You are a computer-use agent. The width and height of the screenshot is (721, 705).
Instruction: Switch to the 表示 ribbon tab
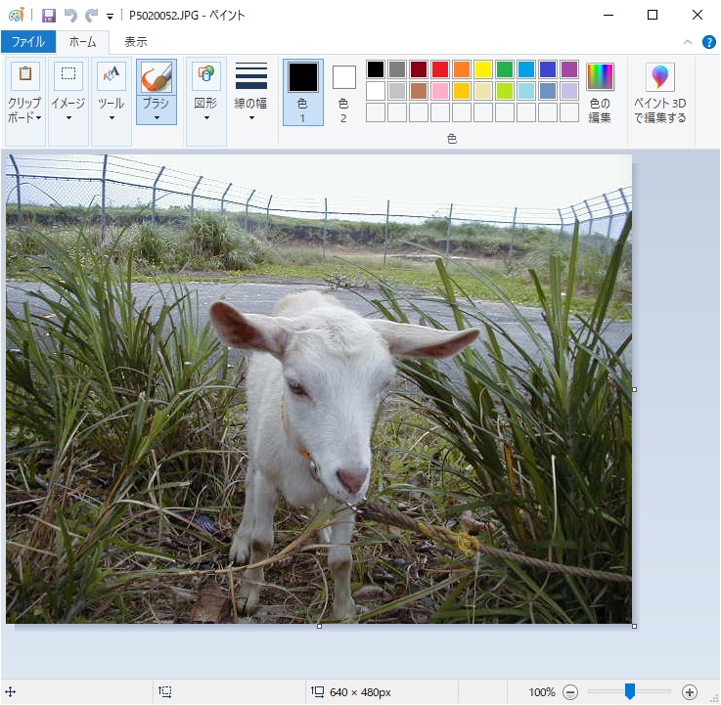tap(136, 42)
